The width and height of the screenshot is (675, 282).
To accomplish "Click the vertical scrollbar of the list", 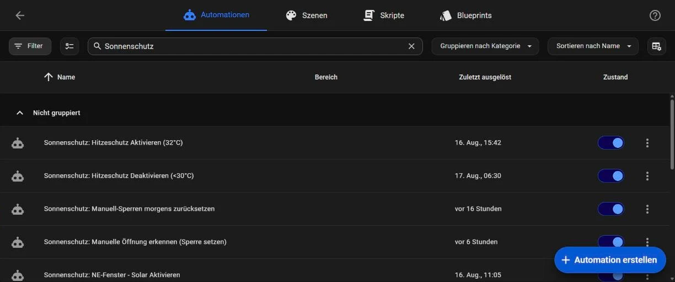I will 672,135.
